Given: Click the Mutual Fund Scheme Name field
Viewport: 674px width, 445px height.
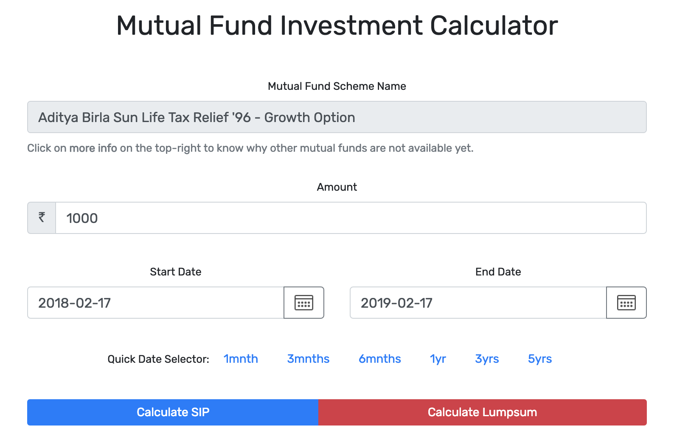Looking at the screenshot, I should pyautogui.click(x=337, y=117).
